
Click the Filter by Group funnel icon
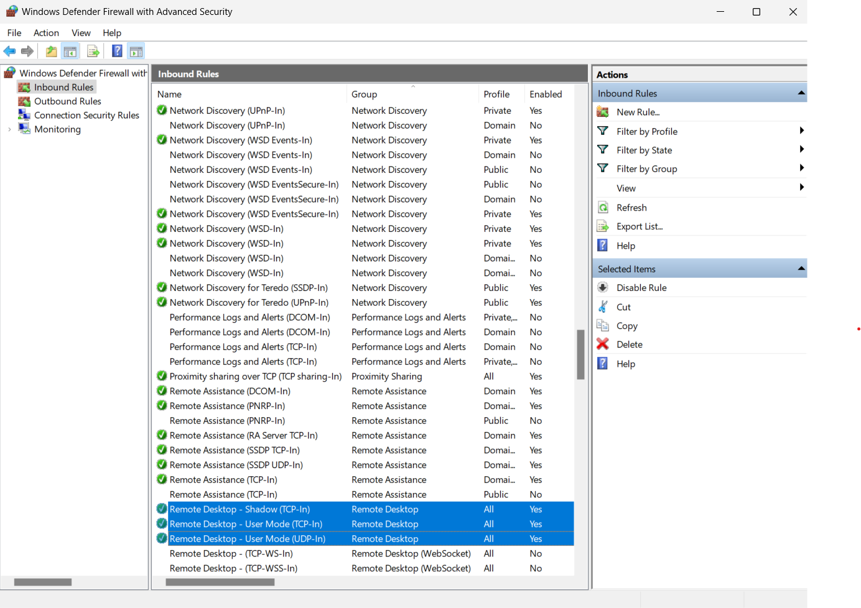pos(603,168)
